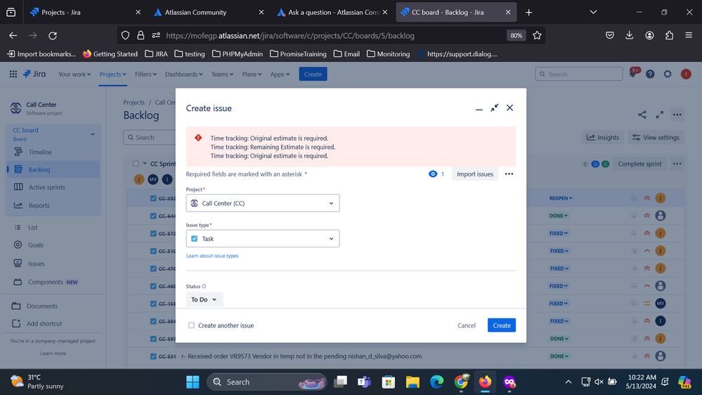Open View settings on Backlog
This screenshot has width=702, height=395.
click(656, 138)
